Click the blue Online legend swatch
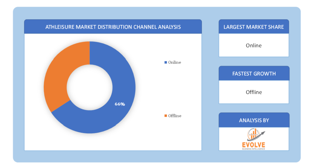Viewport: 311px width, 168px height. 166,62
